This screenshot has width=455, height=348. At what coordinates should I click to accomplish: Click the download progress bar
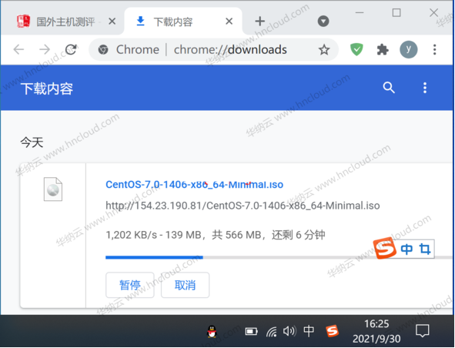coord(279,257)
